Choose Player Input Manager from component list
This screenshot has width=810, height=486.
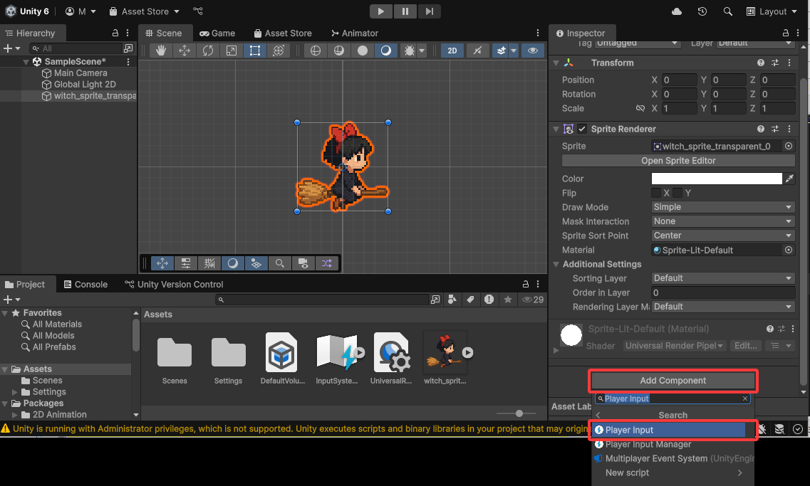pyautogui.click(x=673, y=444)
